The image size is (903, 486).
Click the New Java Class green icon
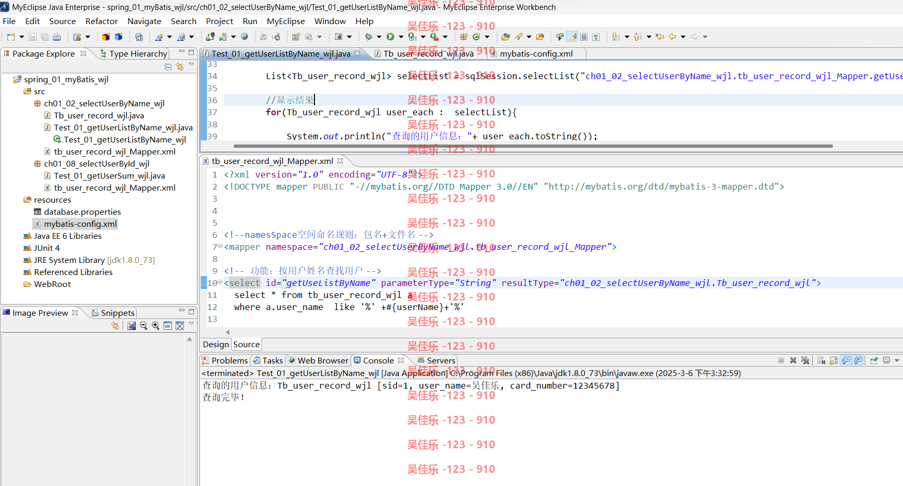click(476, 37)
